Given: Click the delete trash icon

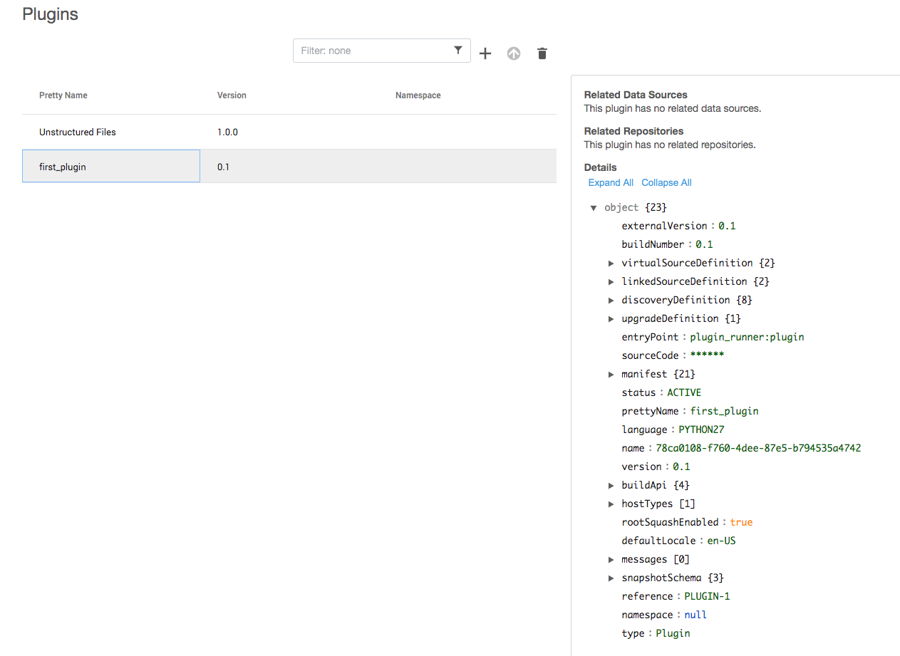Looking at the screenshot, I should [542, 53].
